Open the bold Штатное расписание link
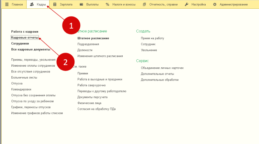The image size is (259, 144). [x=93, y=38]
